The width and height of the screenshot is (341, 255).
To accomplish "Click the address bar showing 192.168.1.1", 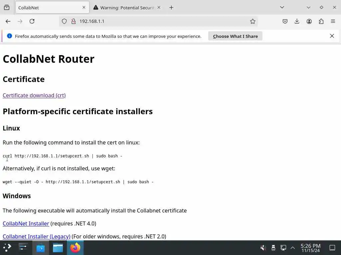I will pos(158,21).
